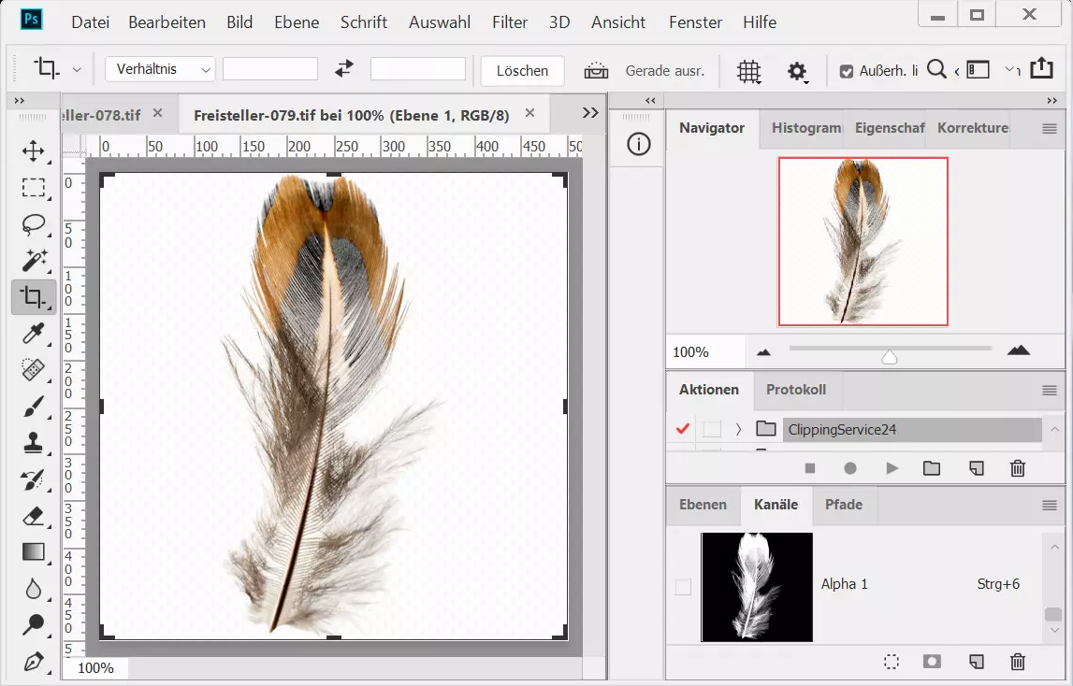Select the Eraser tool
Image resolution: width=1073 pixels, height=686 pixels.
coord(34,516)
